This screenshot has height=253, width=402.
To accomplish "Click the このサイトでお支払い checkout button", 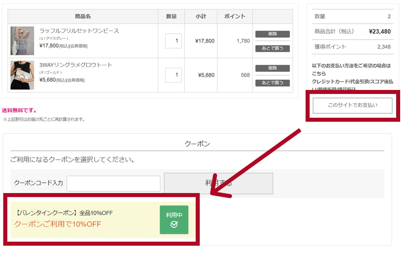I will [352, 105].
